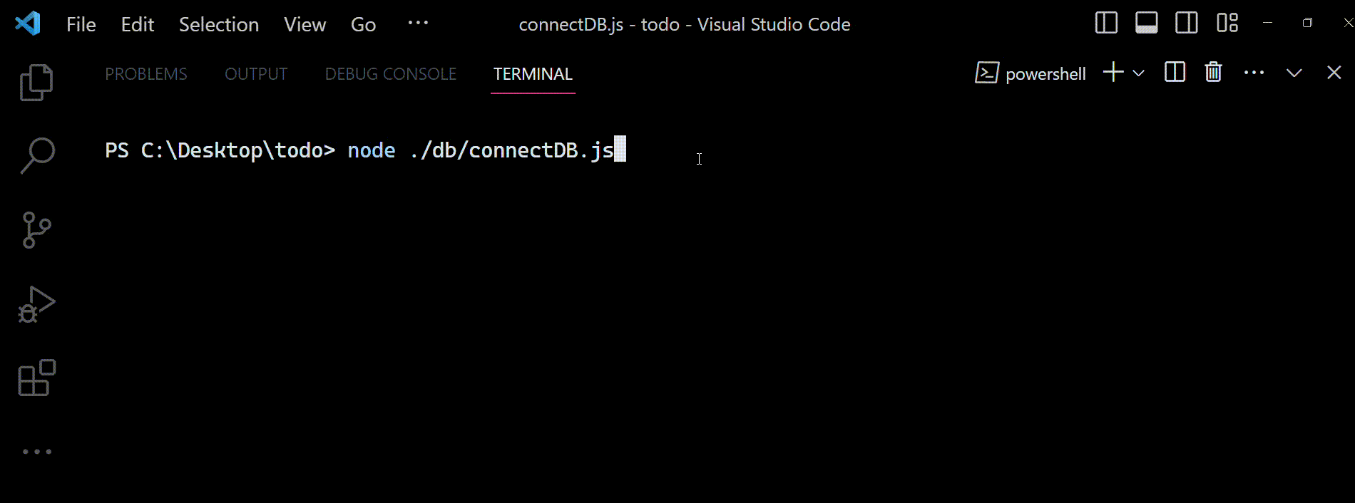Open the View menu
This screenshot has height=503, width=1355.
[305, 24]
